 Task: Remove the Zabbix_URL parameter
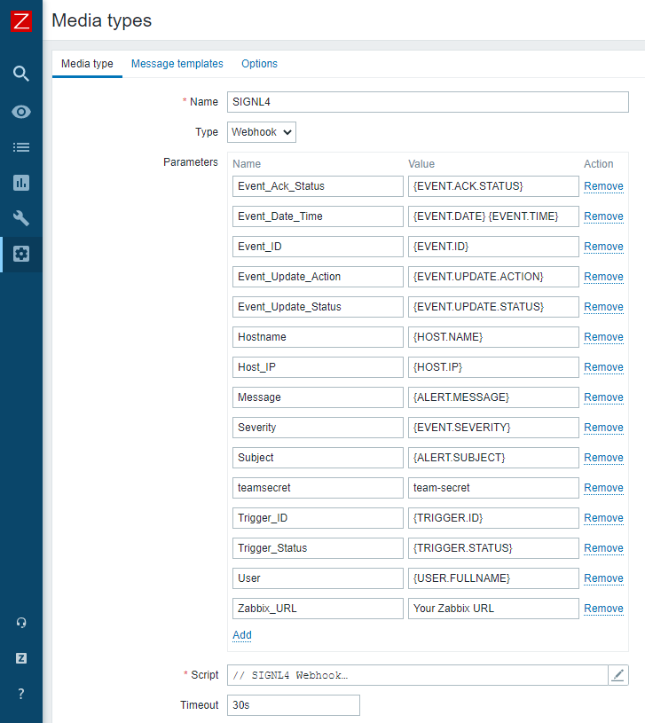(603, 609)
